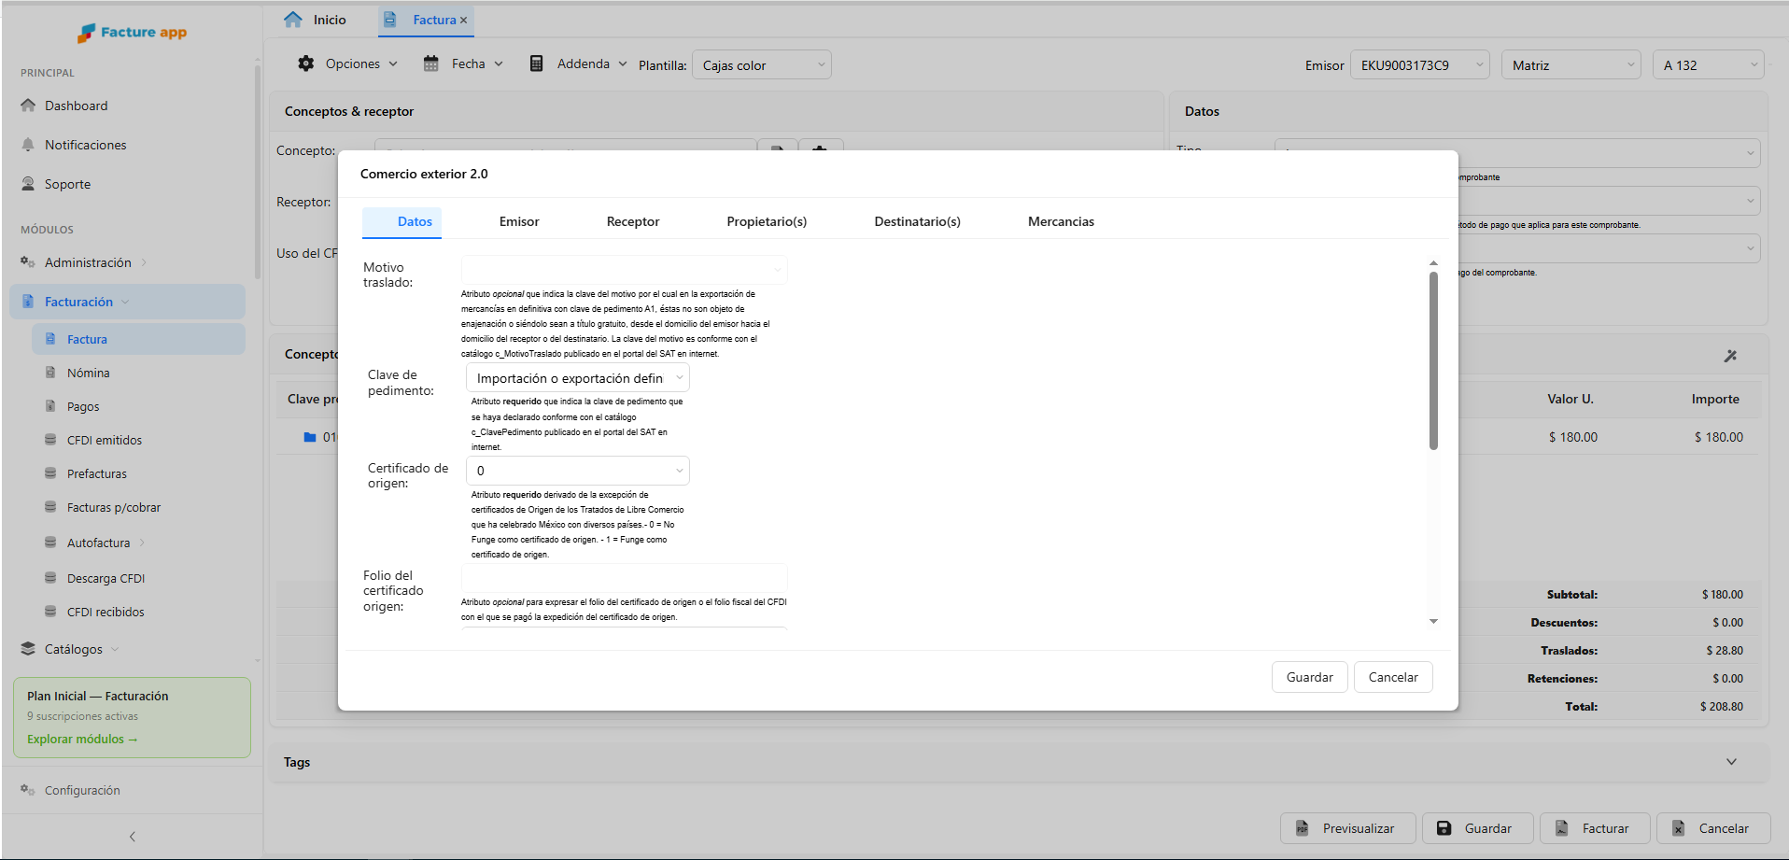Click the Catálogos stack icon
Image resolution: width=1789 pixels, height=860 pixels.
pos(28,649)
